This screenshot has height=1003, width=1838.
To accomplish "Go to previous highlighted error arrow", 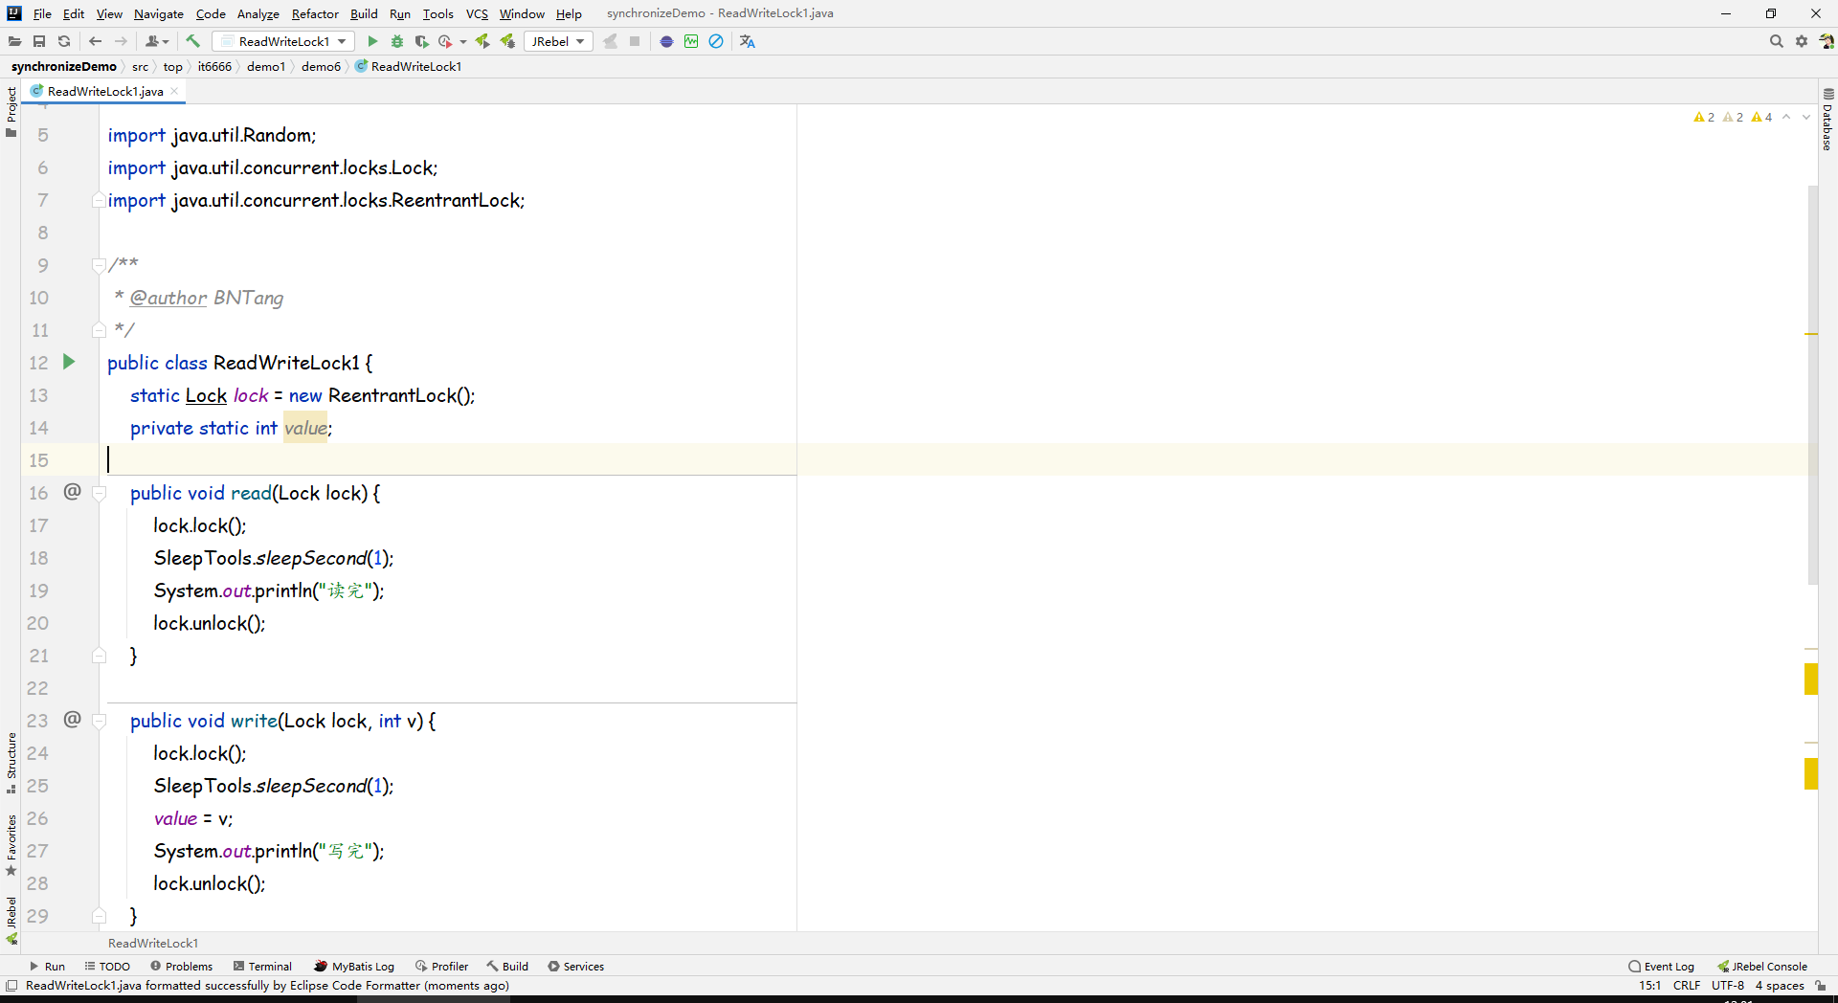I will tap(1786, 117).
